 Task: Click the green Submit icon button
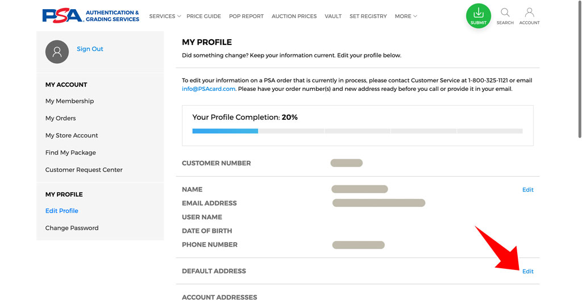coord(479,16)
